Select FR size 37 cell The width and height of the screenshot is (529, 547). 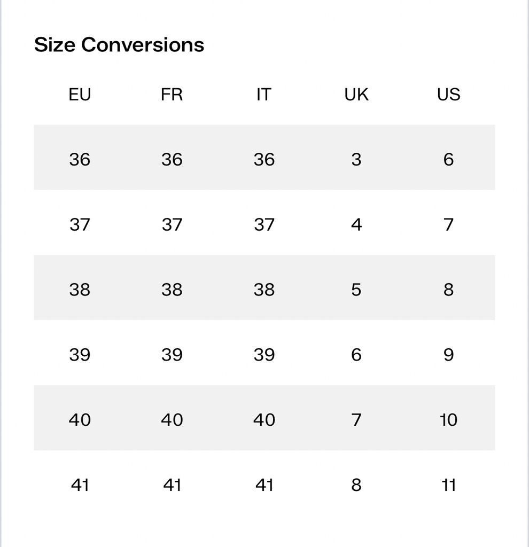pos(172,224)
